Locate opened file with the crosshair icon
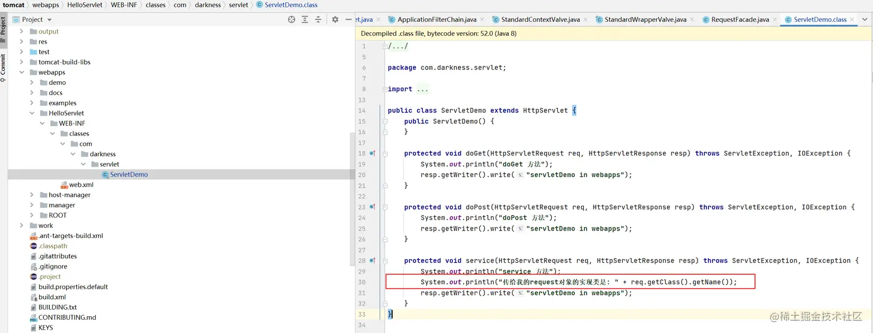The height and width of the screenshot is (333, 873). click(x=292, y=20)
